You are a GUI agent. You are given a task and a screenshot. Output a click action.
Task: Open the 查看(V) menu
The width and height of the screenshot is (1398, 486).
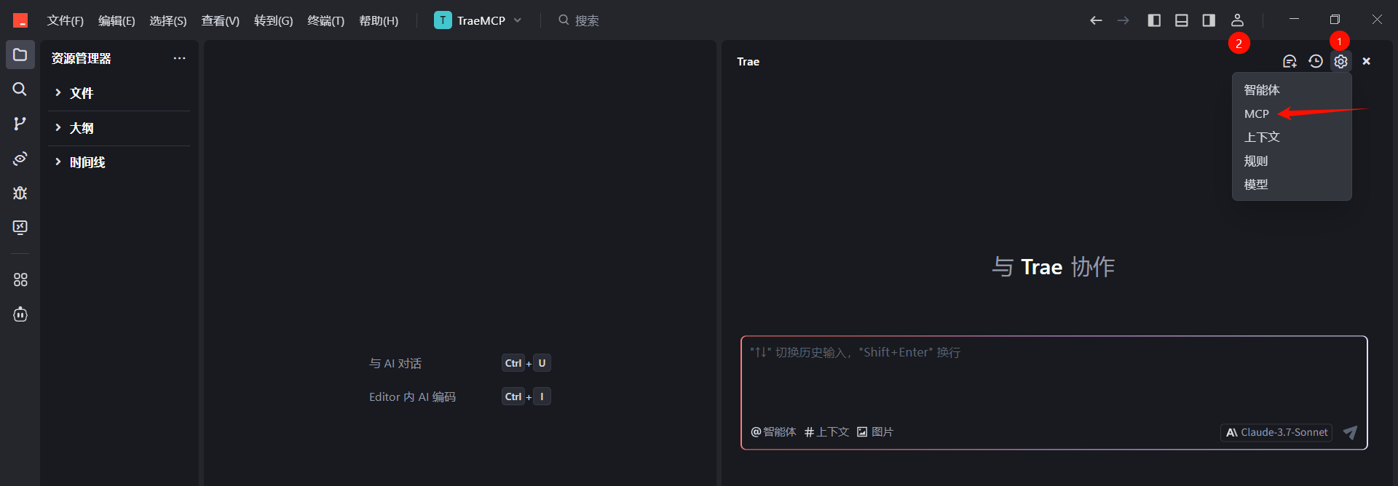[x=221, y=20]
